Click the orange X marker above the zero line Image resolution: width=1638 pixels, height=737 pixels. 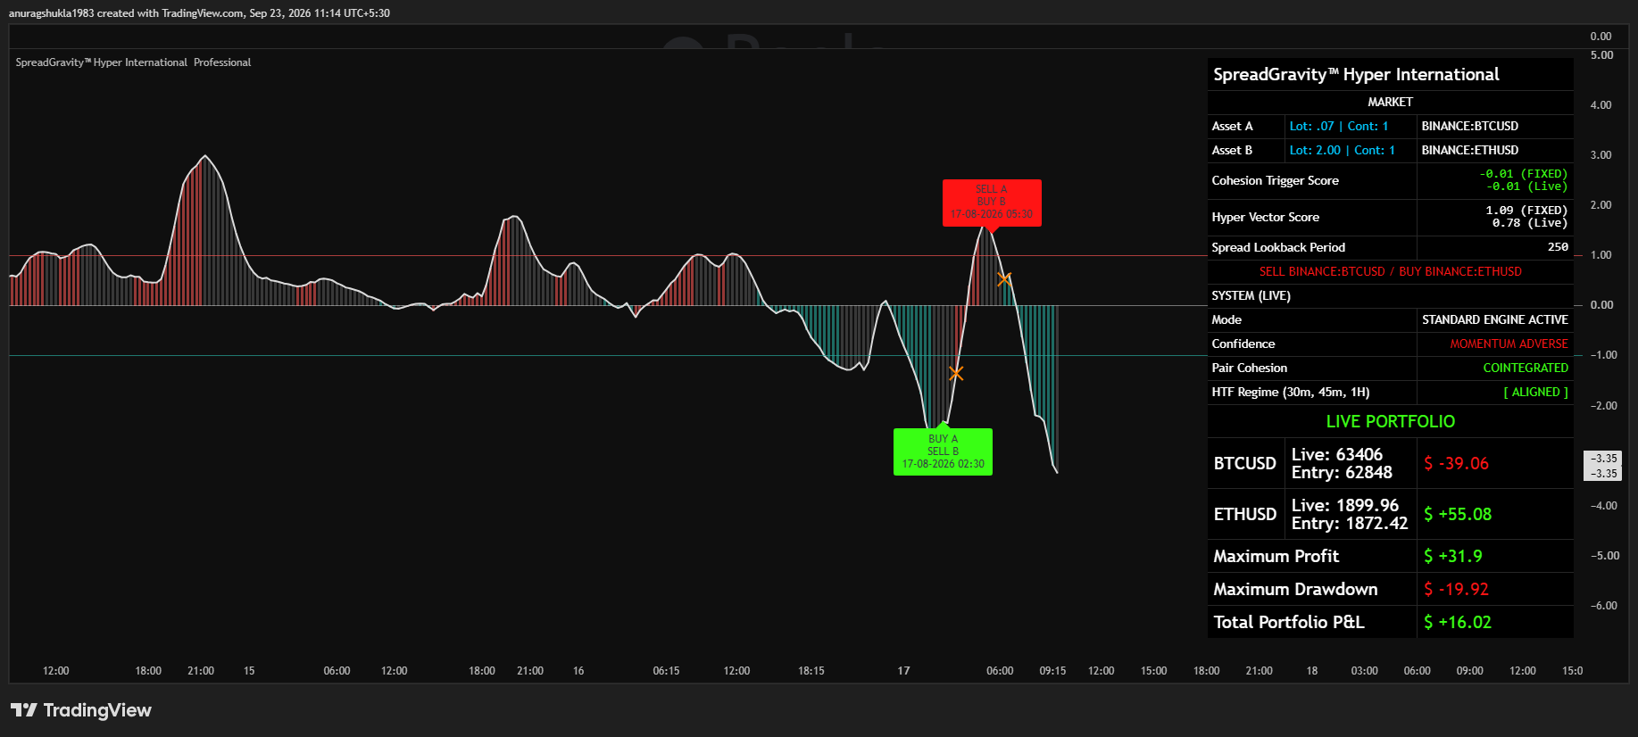point(1004,279)
